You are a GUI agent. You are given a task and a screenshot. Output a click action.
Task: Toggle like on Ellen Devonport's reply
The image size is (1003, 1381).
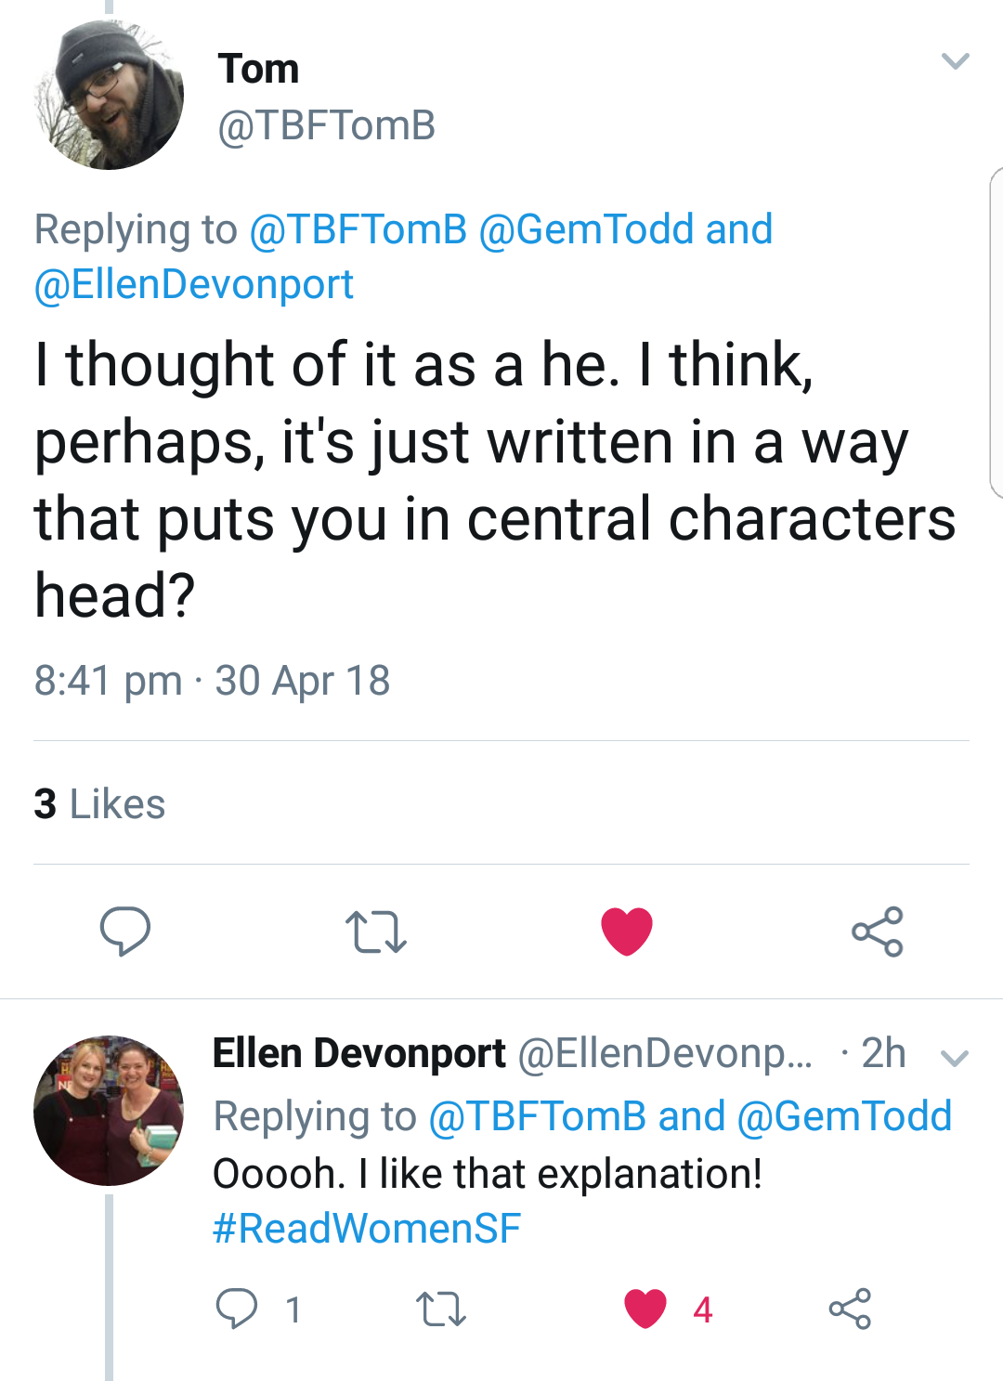(x=645, y=1309)
